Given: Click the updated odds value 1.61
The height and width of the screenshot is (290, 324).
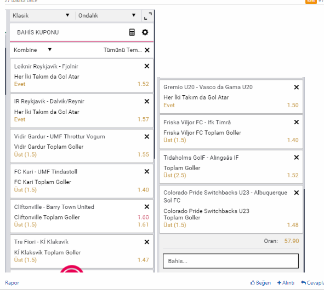Looking at the screenshot, I should (143, 225).
